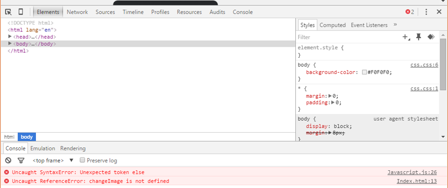Open the Event Listeners sidebar tab

(369, 25)
